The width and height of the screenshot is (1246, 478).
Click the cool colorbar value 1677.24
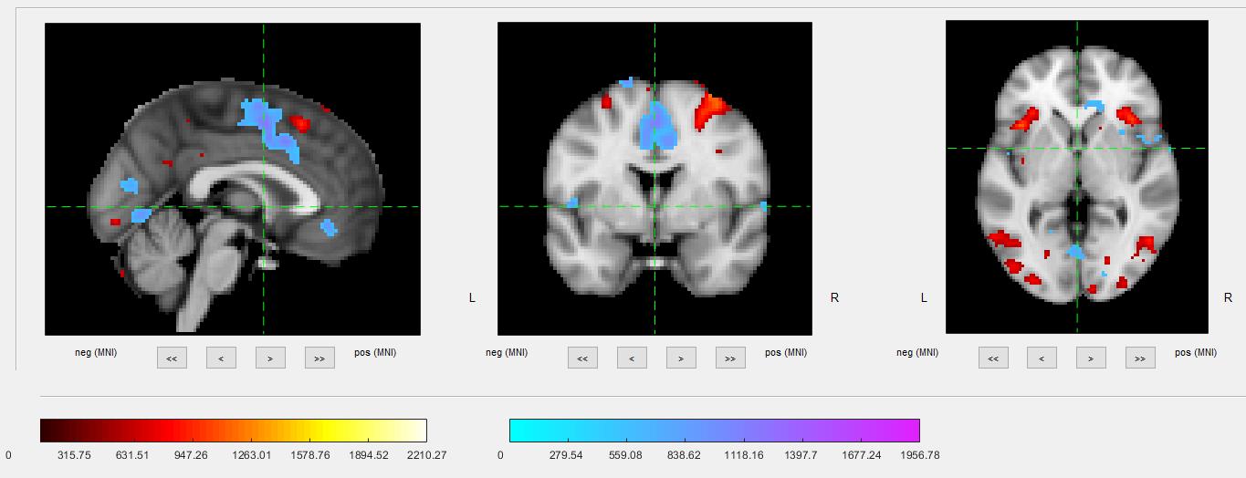coord(862,454)
